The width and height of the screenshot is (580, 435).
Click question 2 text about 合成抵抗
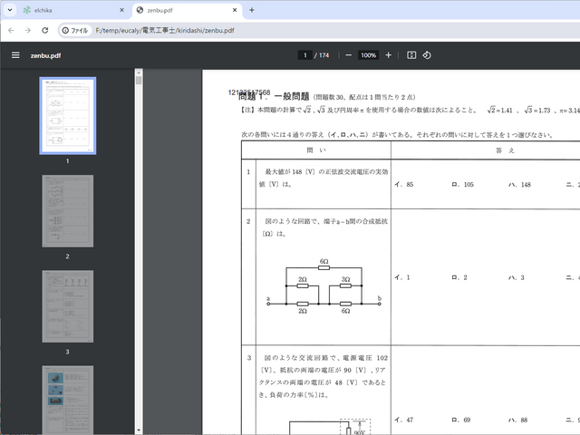click(324, 227)
